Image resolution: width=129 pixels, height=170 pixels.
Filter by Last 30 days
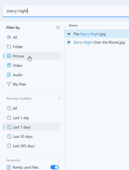[x=32, y=136]
